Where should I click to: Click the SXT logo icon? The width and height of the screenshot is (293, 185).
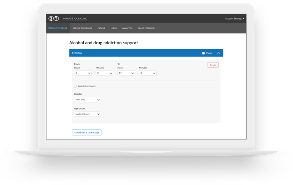click(54, 19)
